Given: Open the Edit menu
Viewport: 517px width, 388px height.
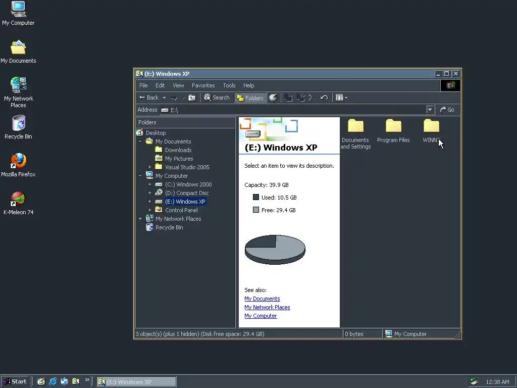Looking at the screenshot, I should [160, 85].
